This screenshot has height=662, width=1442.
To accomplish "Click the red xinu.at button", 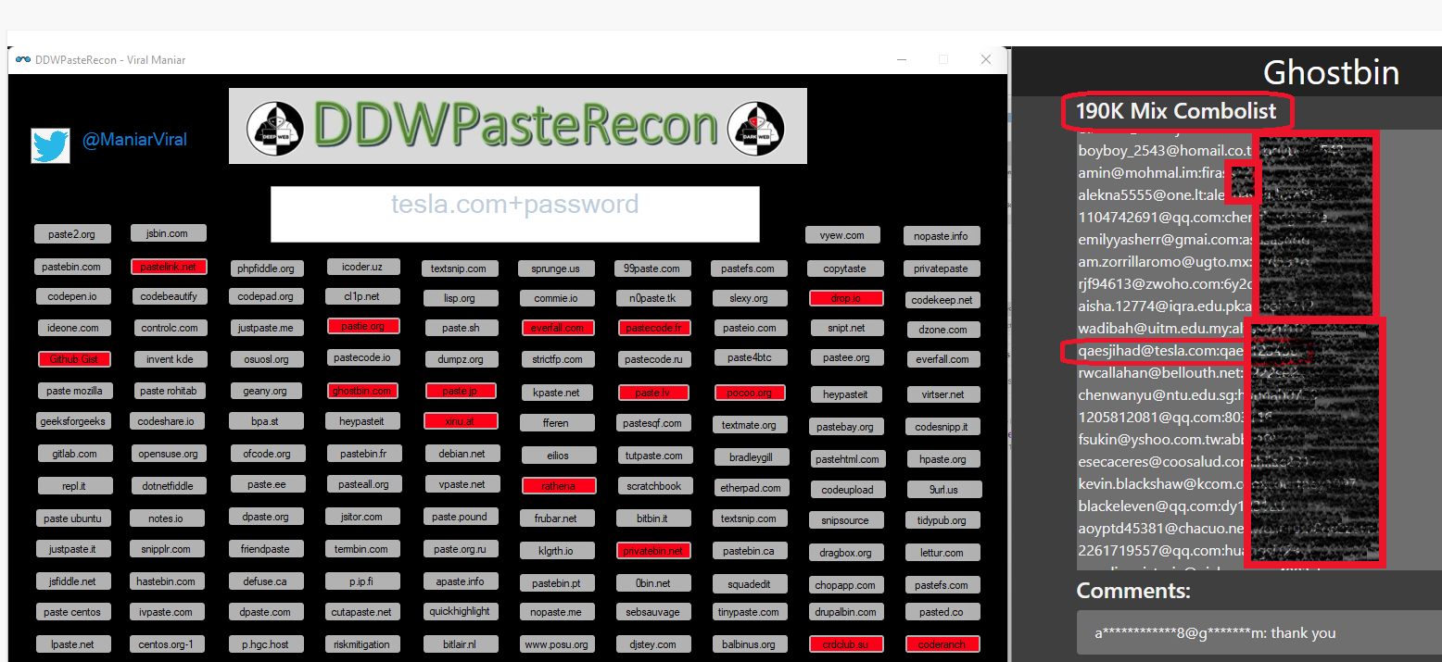I will point(461,421).
